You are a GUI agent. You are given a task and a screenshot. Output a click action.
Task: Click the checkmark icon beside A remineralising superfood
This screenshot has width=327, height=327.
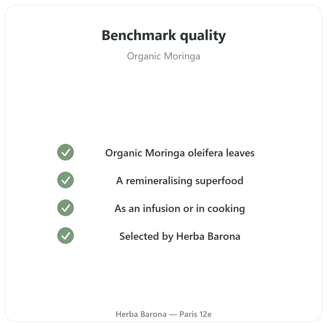[65, 180]
